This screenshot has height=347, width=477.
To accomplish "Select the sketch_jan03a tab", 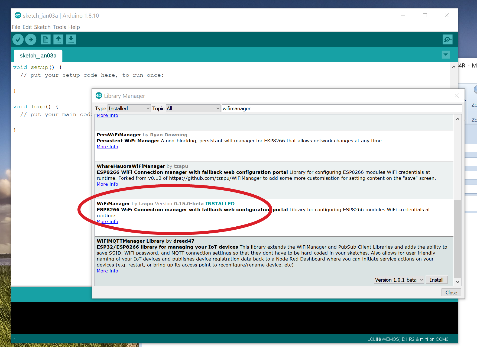I will pyautogui.click(x=38, y=56).
